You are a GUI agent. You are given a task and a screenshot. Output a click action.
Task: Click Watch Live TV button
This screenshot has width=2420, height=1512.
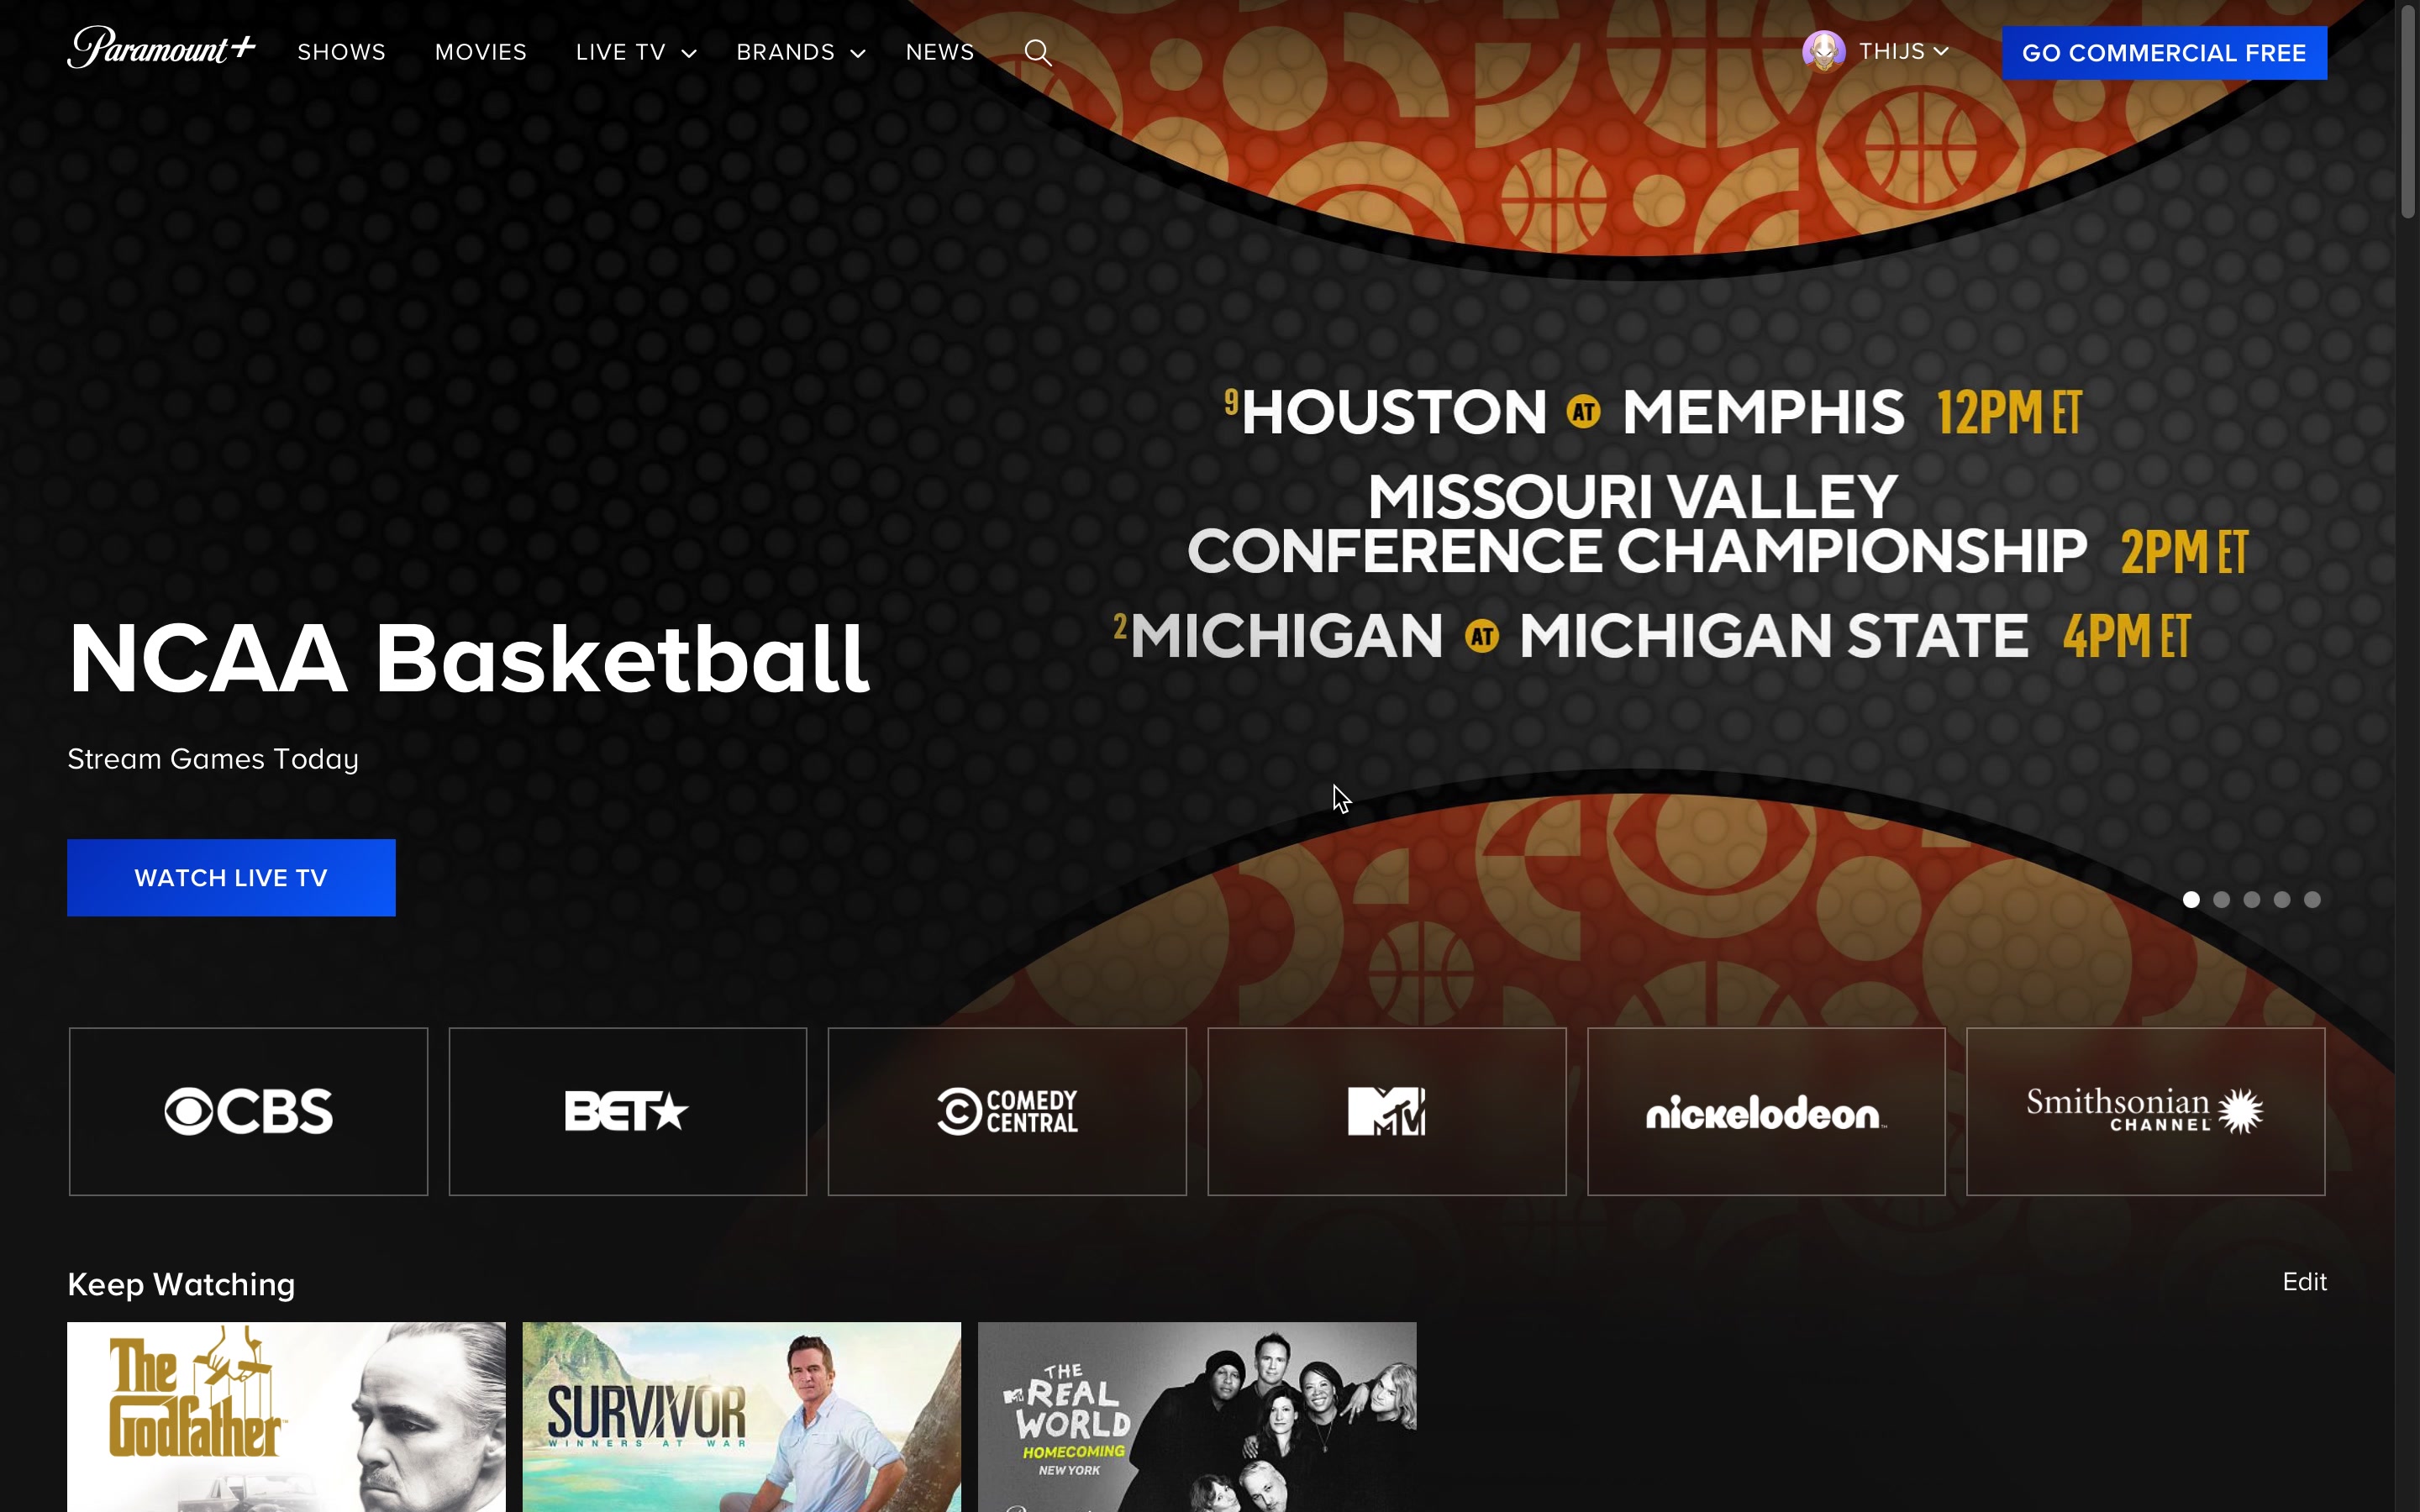(232, 878)
